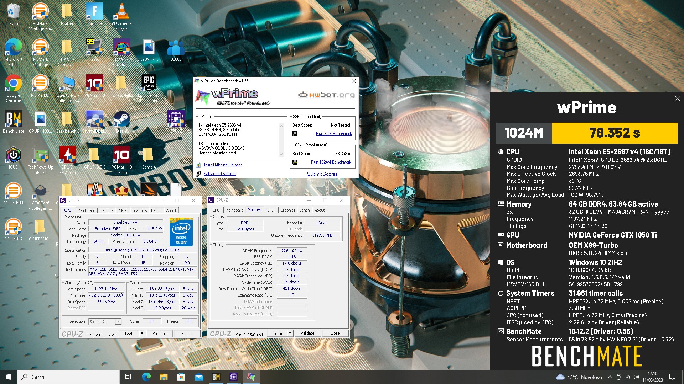Open the VLC media player shortcut

121,17
